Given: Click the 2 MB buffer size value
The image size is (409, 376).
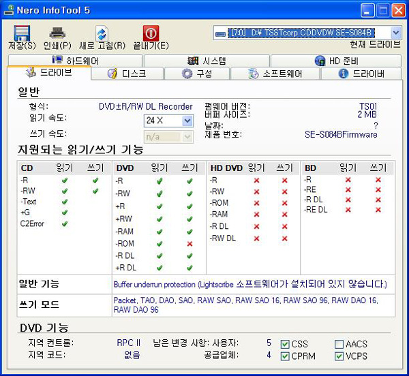Looking at the screenshot, I should [x=367, y=114].
